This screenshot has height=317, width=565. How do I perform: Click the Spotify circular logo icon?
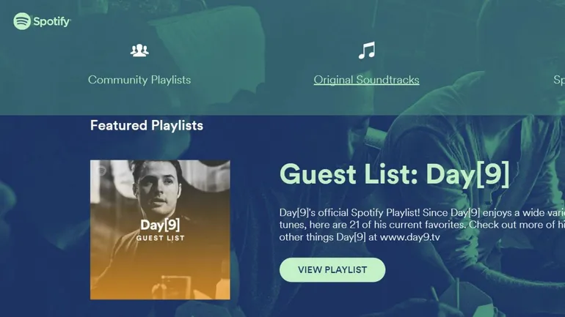pyautogui.click(x=22, y=21)
